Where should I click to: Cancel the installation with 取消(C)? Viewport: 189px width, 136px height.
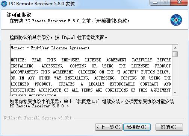[169, 127]
